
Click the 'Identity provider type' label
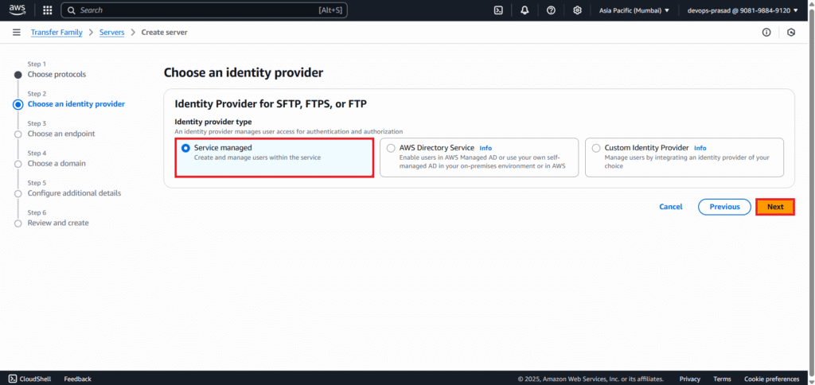click(213, 122)
